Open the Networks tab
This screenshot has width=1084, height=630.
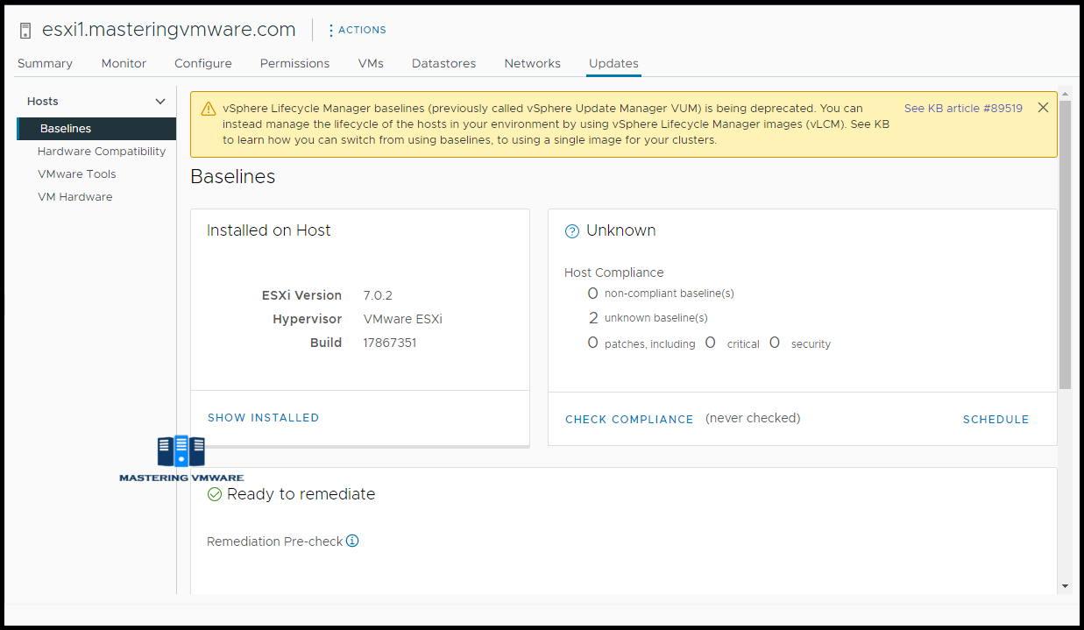(532, 63)
